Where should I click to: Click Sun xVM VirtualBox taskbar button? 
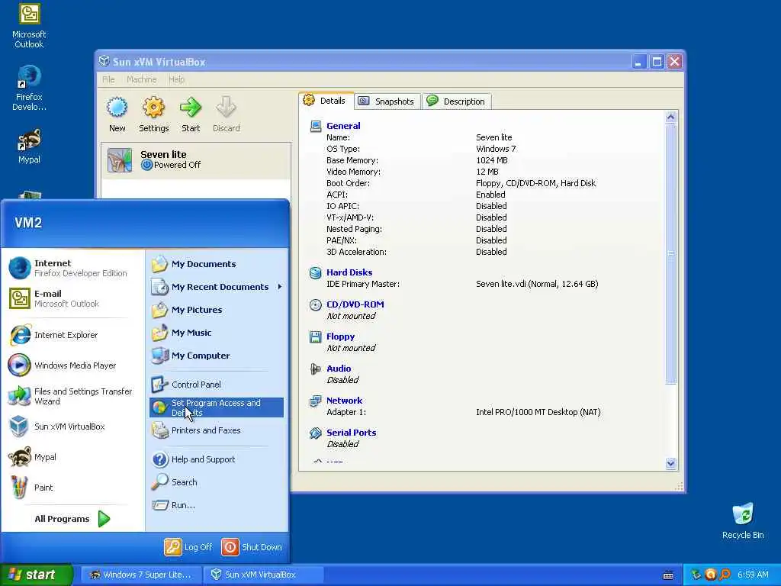point(263,575)
